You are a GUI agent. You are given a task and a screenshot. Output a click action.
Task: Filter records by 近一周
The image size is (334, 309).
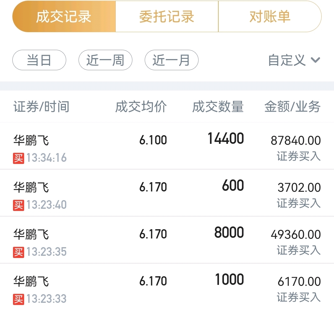tap(105, 60)
